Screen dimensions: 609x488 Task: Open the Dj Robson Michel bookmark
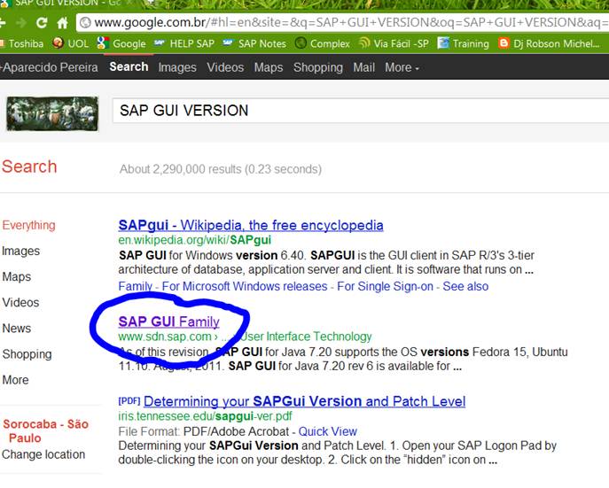coord(550,43)
